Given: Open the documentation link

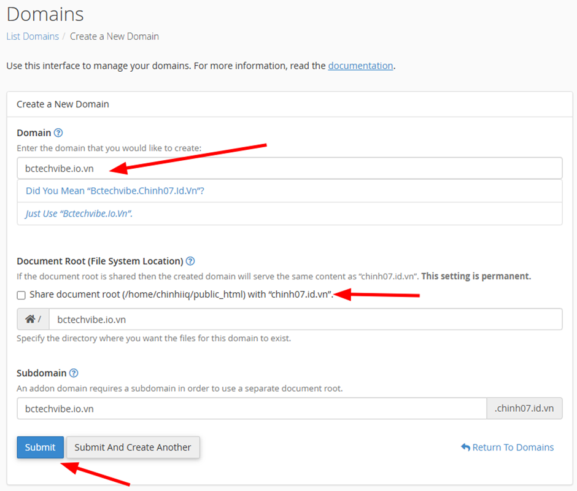Looking at the screenshot, I should coord(360,65).
